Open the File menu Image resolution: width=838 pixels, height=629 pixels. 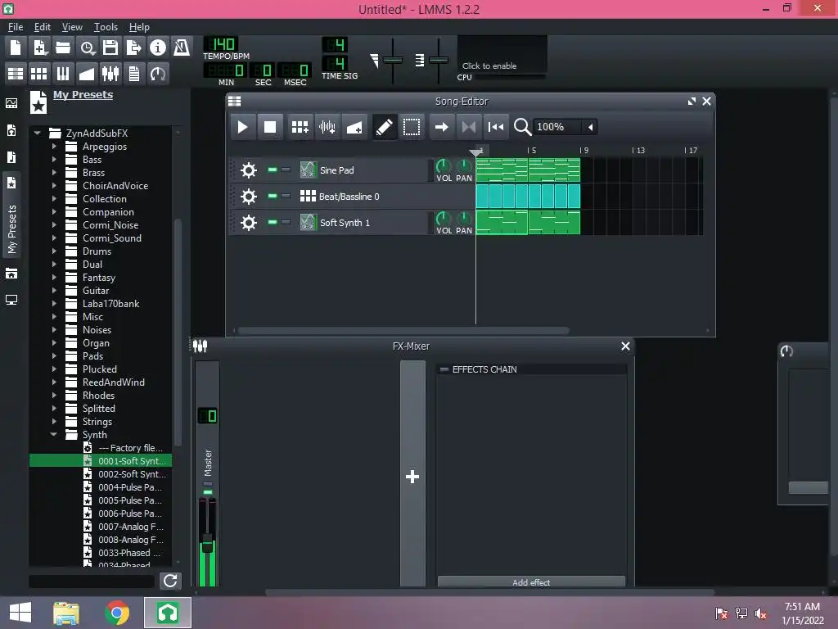click(16, 27)
